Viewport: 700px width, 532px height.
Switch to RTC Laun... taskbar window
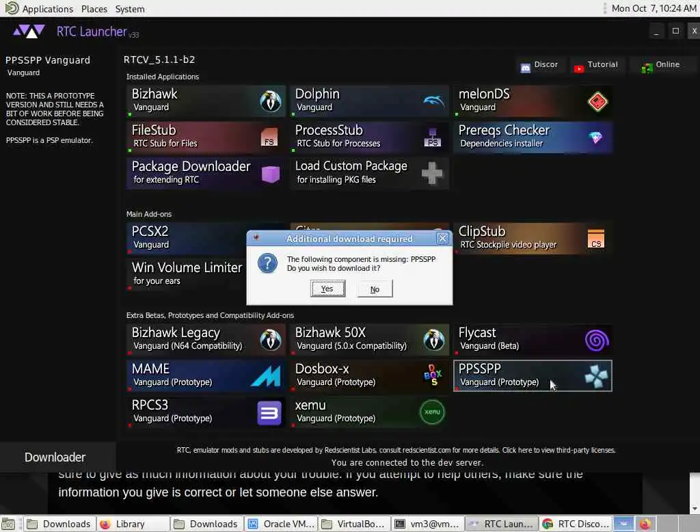tap(501, 524)
